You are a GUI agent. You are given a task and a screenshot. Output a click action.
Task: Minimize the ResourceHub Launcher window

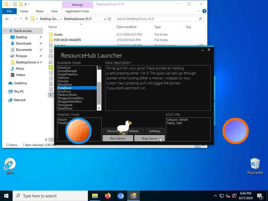pos(202,50)
